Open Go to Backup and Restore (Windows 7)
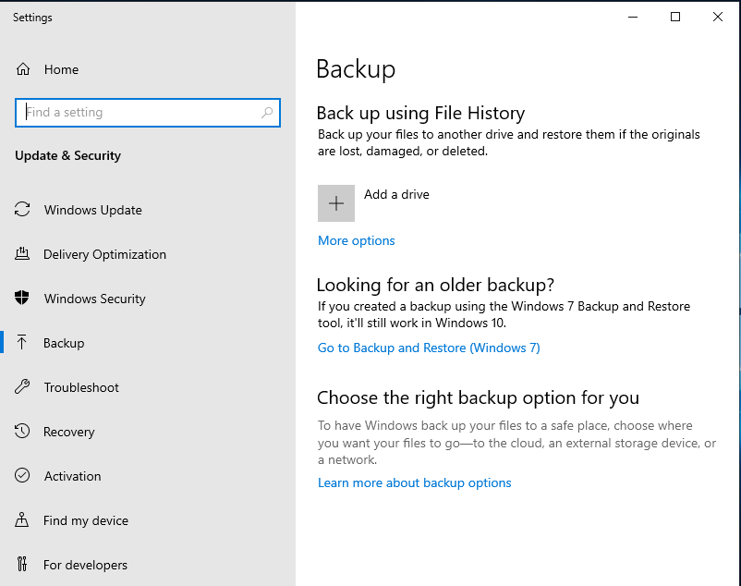The image size is (741, 586). click(429, 348)
